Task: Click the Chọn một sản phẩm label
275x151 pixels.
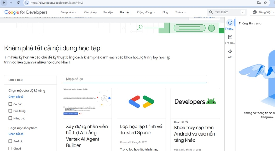Action: coord(23,128)
